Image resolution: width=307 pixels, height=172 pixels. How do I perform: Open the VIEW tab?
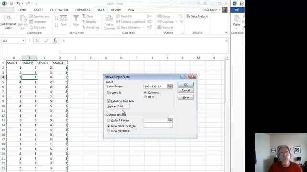coord(131,10)
